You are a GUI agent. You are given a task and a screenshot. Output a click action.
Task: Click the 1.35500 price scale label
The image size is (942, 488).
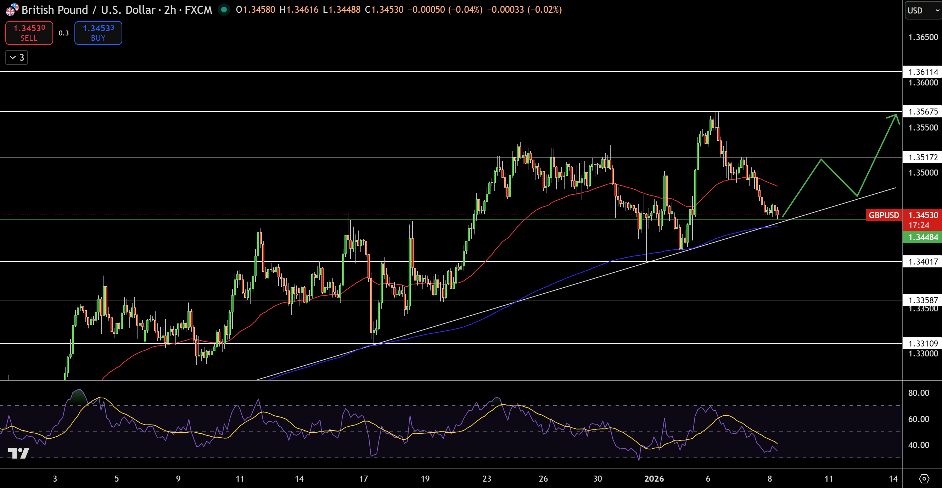click(x=923, y=127)
